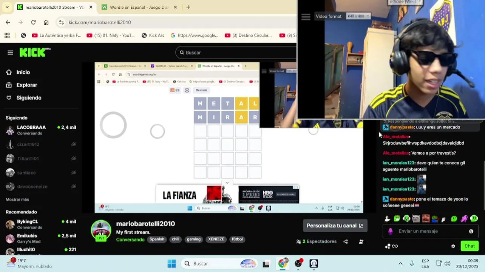Open the https://www.google... bookmark
Image resolution: width=485 pixels, height=272 pixels.
(195, 36)
